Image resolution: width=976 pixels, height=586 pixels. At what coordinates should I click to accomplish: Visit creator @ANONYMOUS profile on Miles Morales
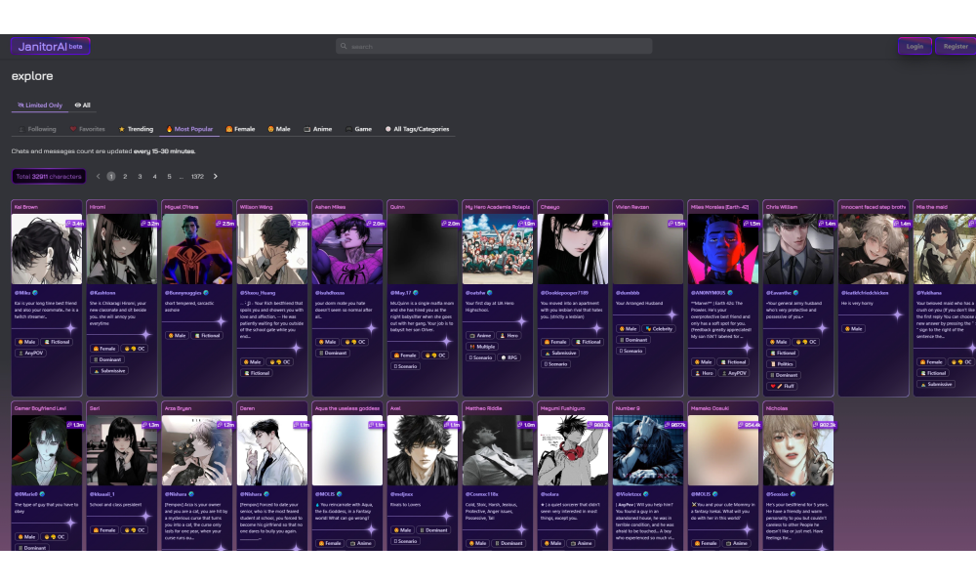click(x=708, y=293)
